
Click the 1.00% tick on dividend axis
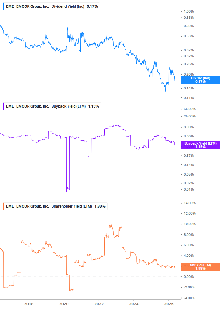(x=189, y=11)
